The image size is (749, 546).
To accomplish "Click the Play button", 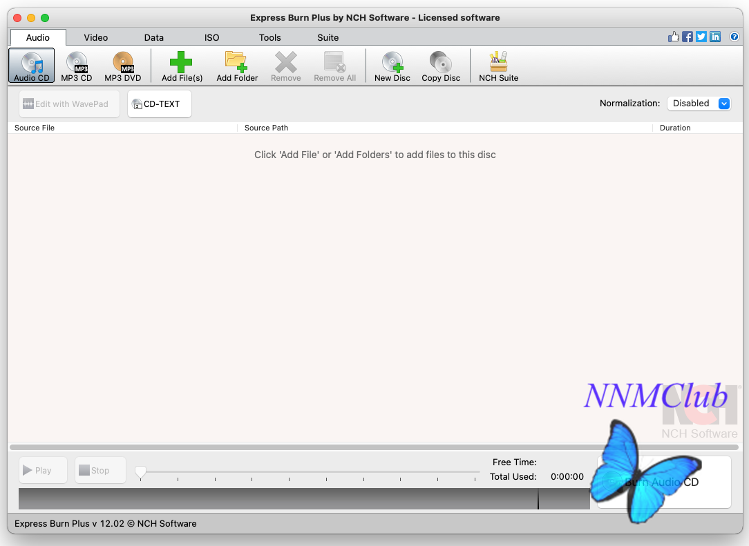I will [43, 471].
